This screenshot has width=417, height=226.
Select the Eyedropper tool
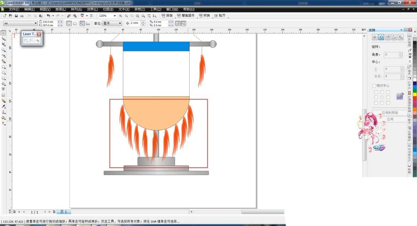pos(3,106)
